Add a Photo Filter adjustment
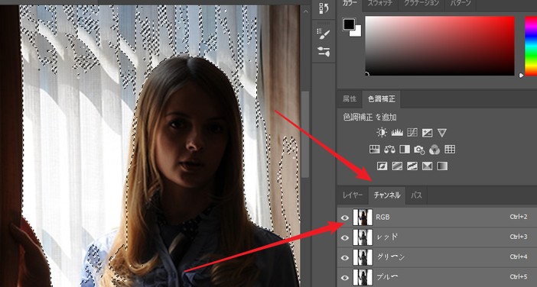The height and width of the screenshot is (287, 537). pyautogui.click(x=419, y=150)
